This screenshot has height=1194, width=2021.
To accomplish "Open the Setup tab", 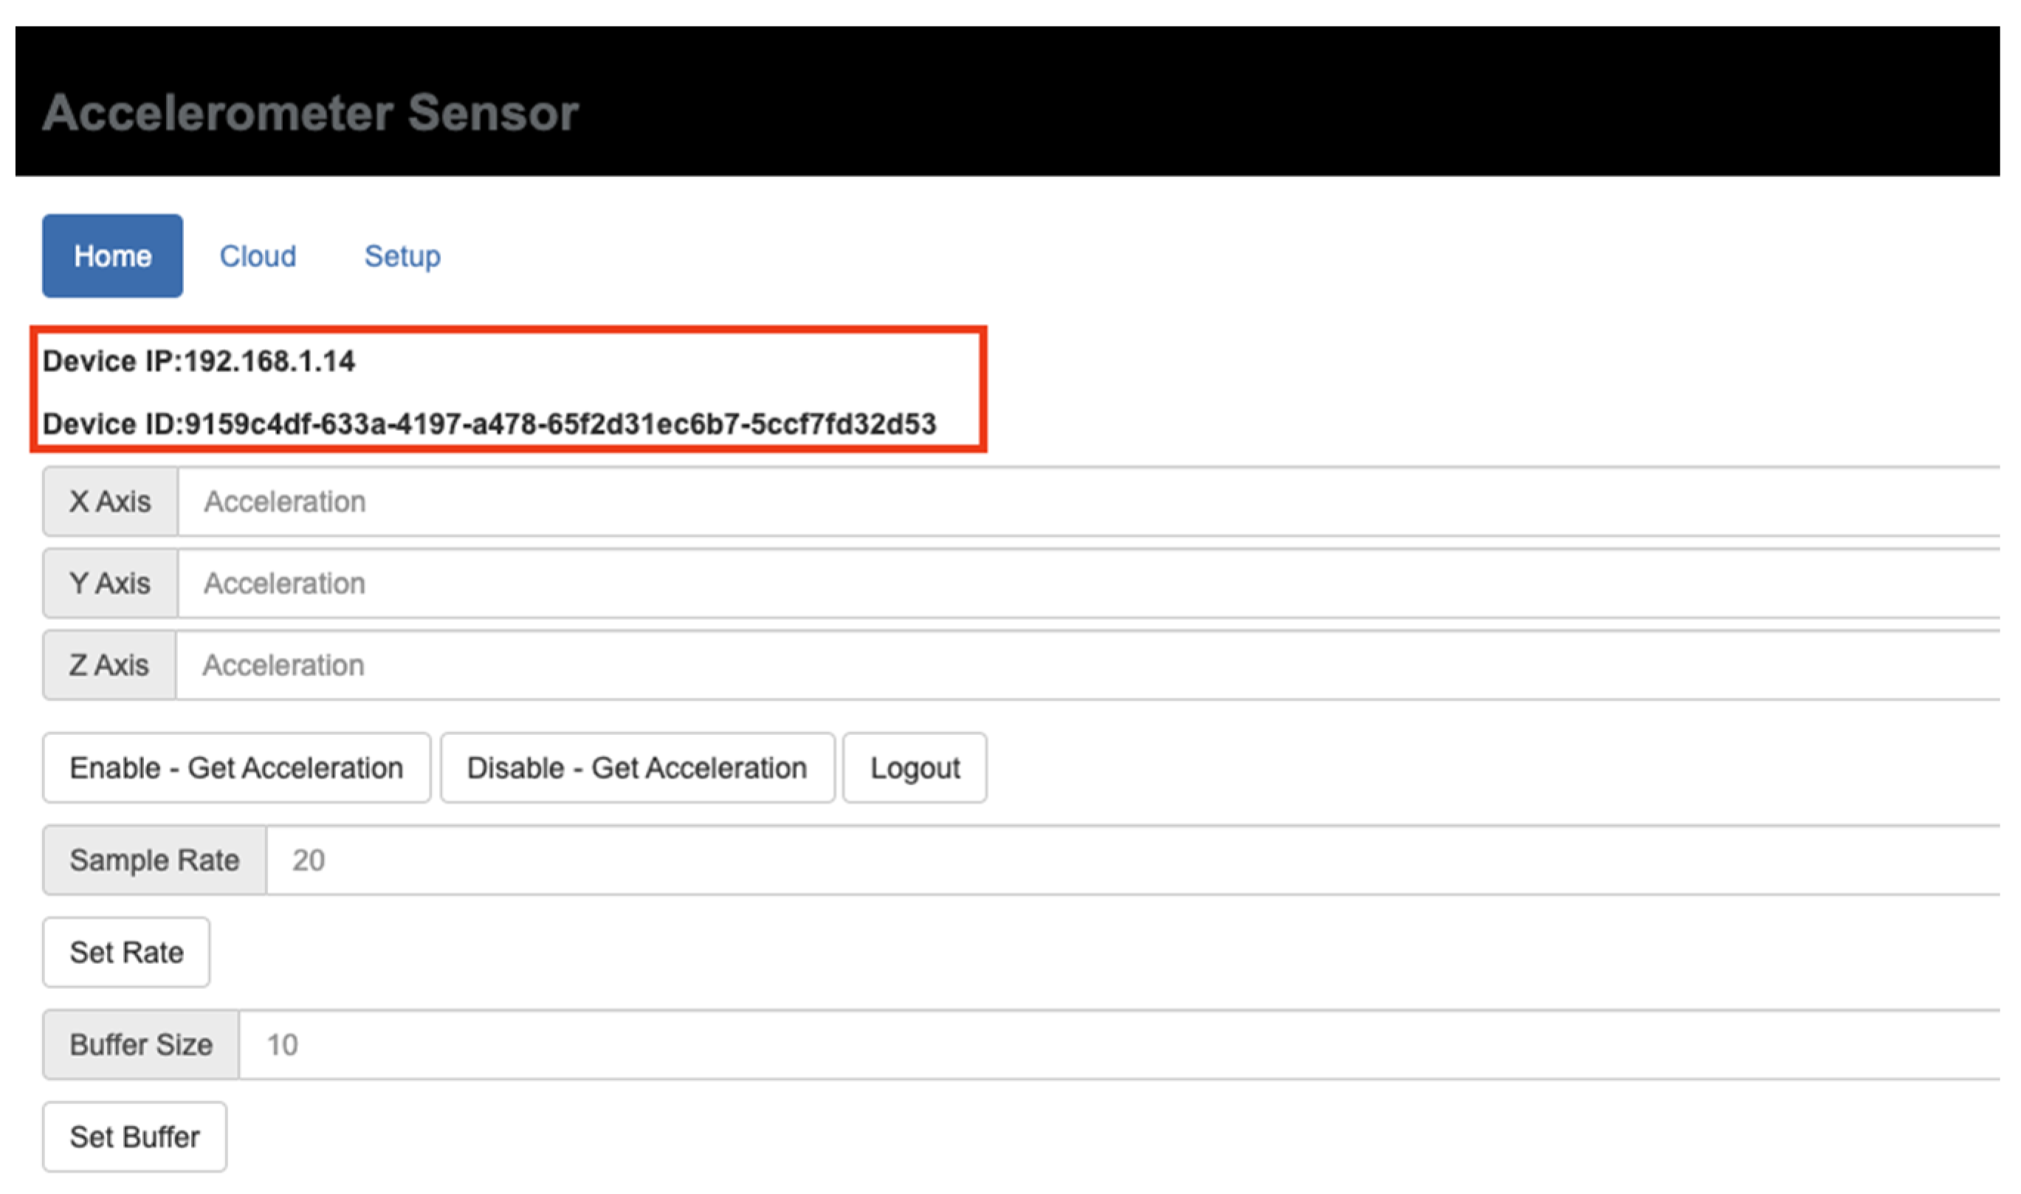I will pyautogui.click(x=403, y=255).
